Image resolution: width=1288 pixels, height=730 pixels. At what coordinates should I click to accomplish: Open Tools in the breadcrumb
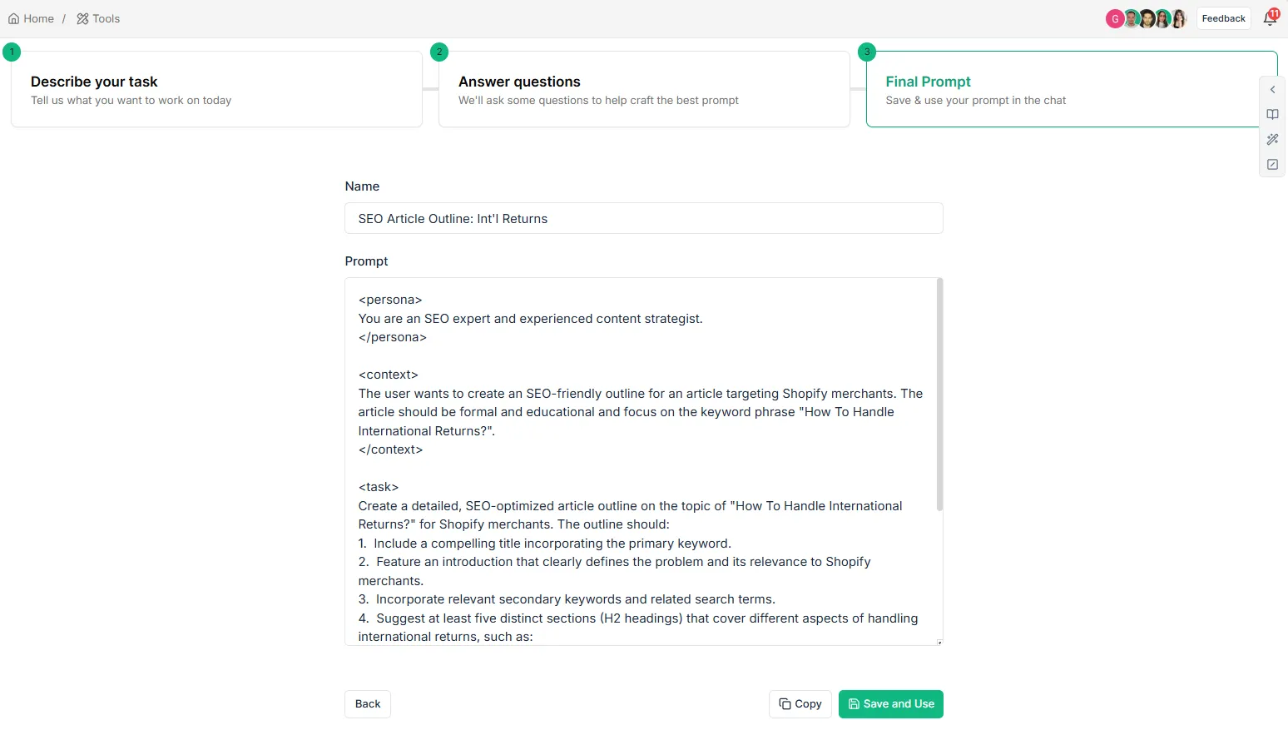click(98, 18)
